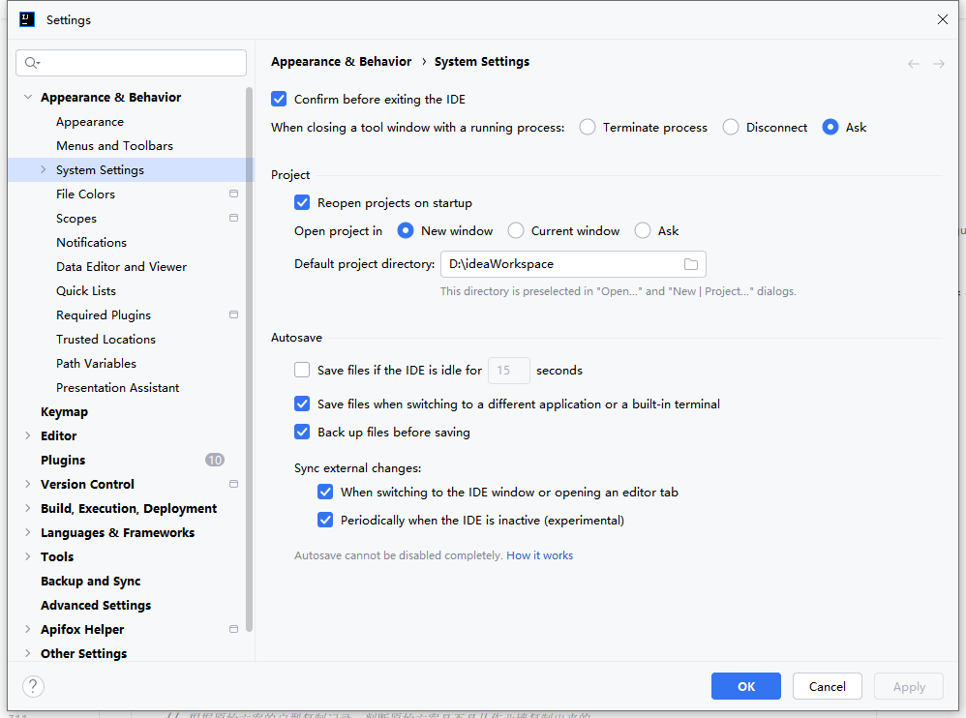Screen dimensions: 966x718
Task: Enable Save files if IDE is idle
Action: click(x=302, y=370)
